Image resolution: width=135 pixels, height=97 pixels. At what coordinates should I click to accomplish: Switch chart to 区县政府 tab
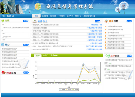[54, 55]
